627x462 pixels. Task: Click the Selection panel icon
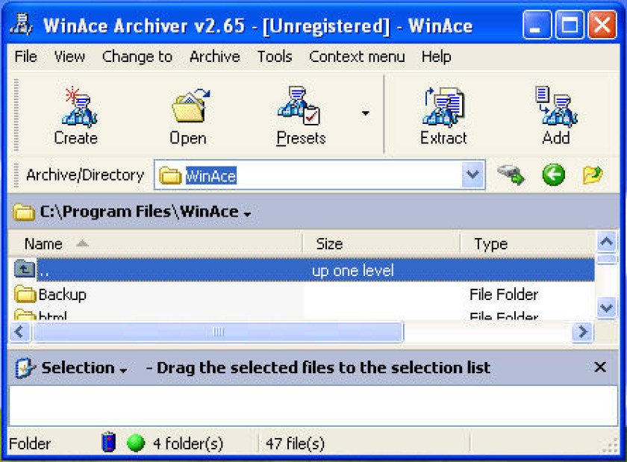25,368
